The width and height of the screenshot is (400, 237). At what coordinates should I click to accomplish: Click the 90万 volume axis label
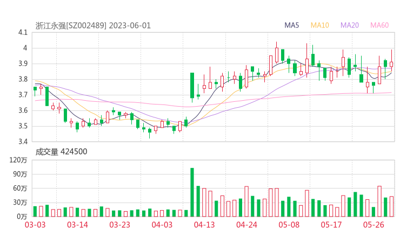pyautogui.click(x=20, y=174)
